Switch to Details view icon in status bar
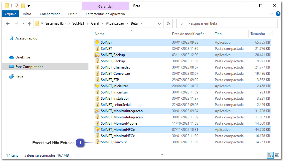 point(271,155)
